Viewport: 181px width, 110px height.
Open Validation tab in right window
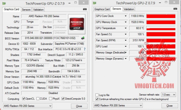click(x=129, y=9)
